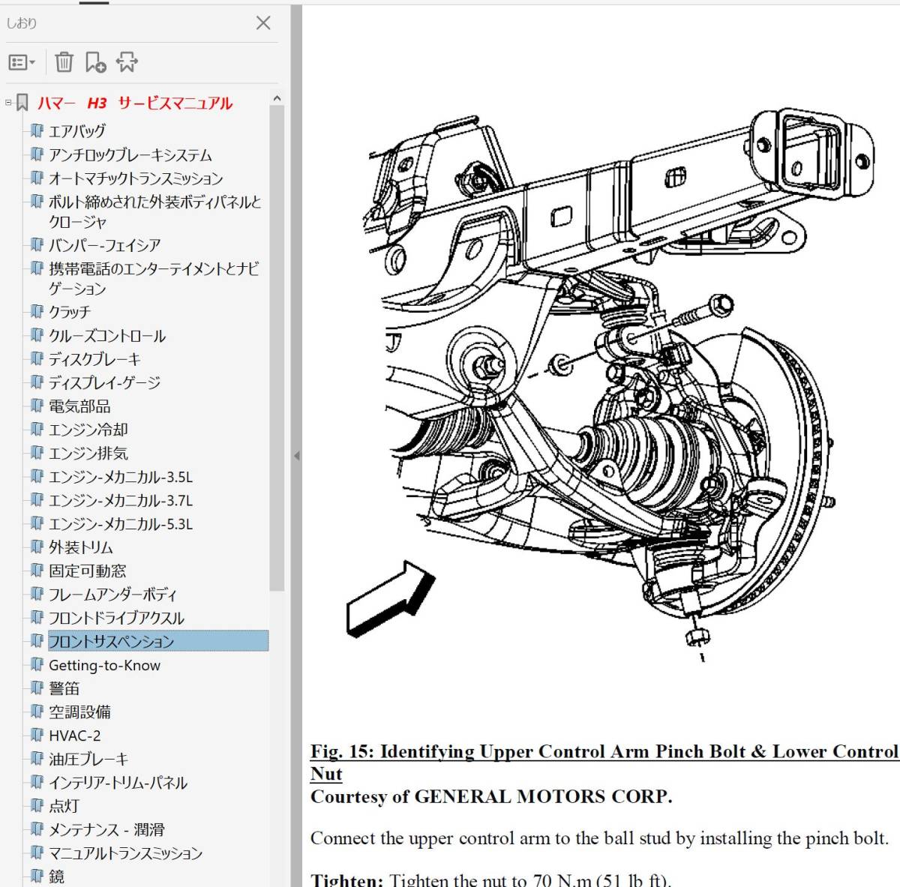Click bookmark icon beside 警笛

pyautogui.click(x=37, y=688)
